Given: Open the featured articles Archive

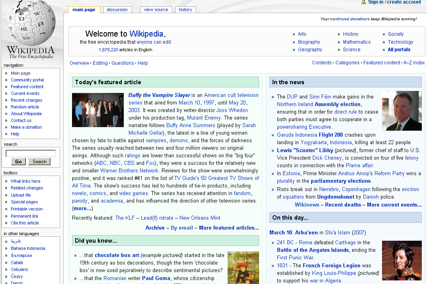Looking at the screenshot, I should click(155, 228).
